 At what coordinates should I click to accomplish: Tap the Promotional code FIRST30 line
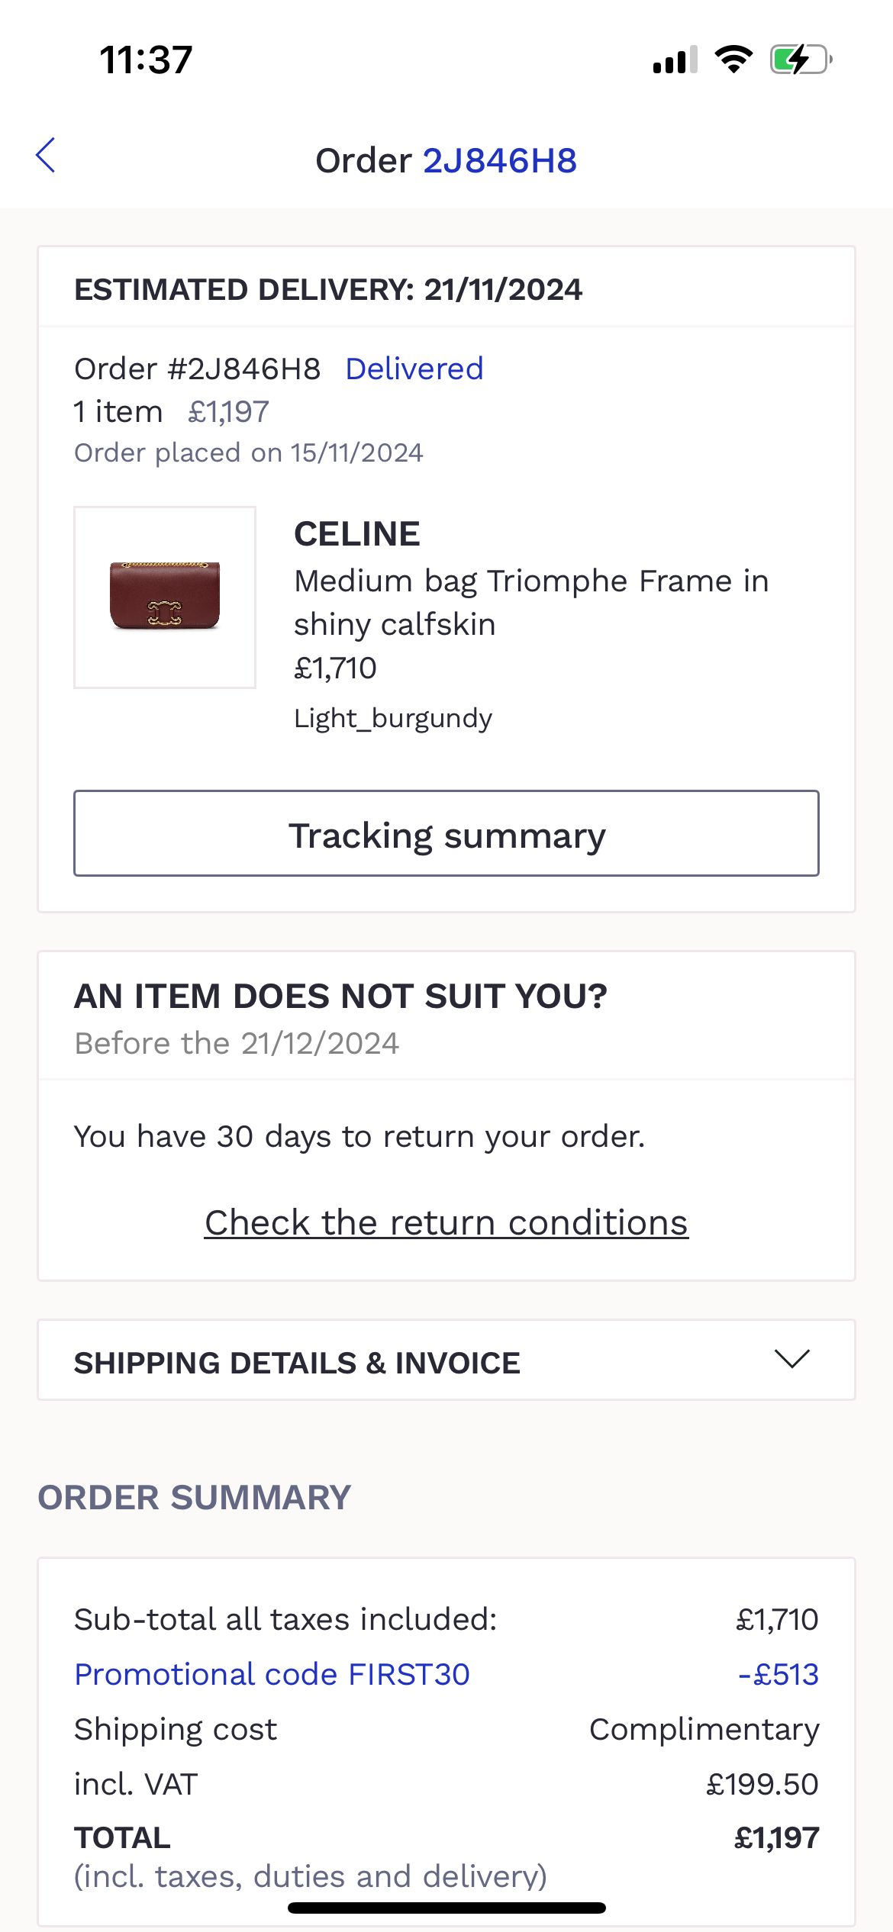coord(272,1674)
